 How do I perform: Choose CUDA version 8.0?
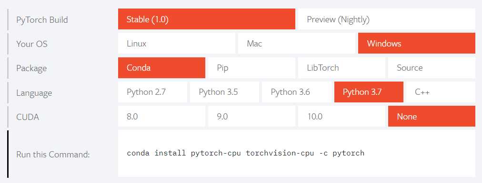161,116
